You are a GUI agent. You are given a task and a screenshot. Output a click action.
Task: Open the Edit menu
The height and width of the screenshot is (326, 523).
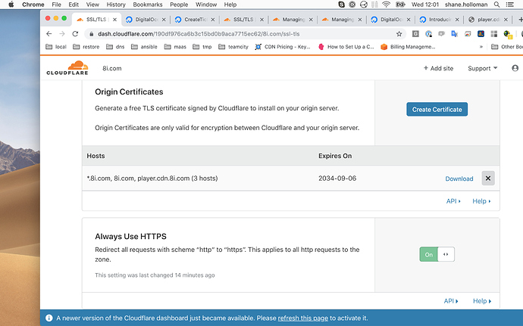click(74, 5)
